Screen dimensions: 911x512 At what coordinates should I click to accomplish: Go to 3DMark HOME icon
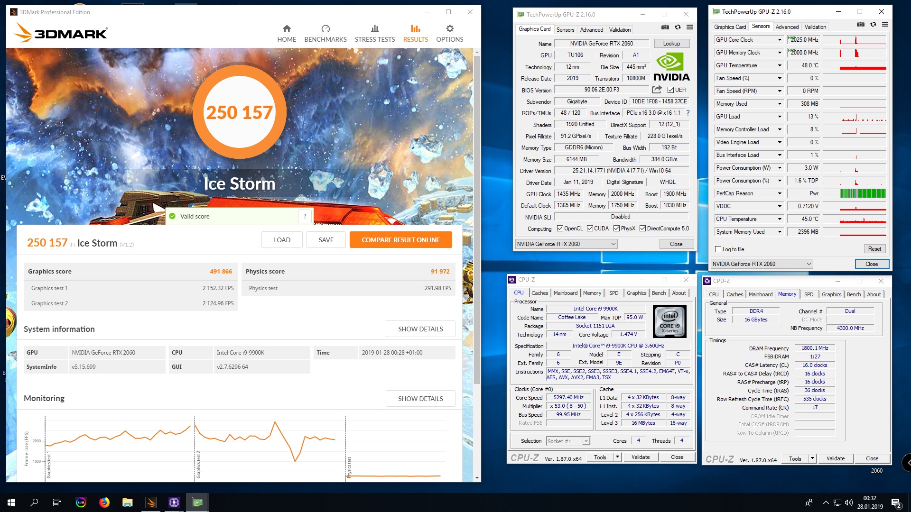[x=287, y=28]
